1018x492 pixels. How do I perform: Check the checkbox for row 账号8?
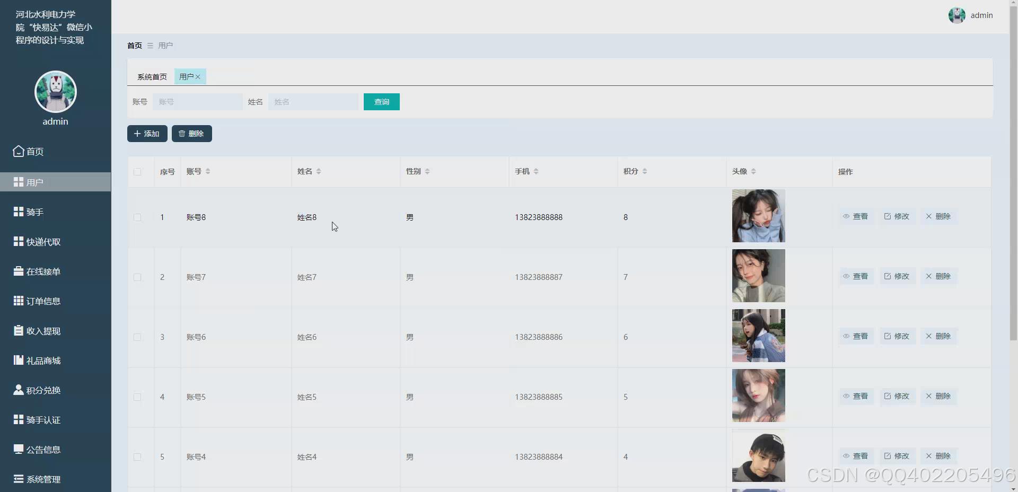pyautogui.click(x=137, y=217)
